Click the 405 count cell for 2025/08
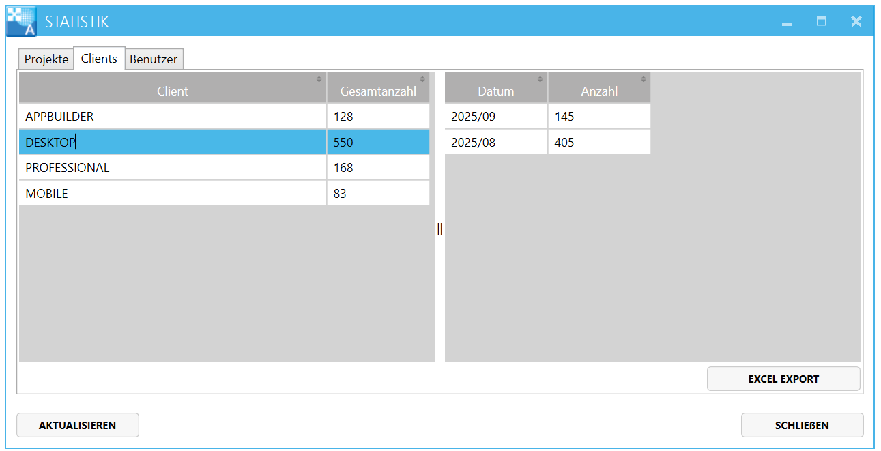The height and width of the screenshot is (451, 881). (598, 143)
